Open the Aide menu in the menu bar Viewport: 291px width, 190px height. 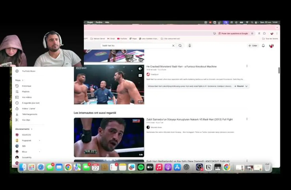click(x=107, y=22)
